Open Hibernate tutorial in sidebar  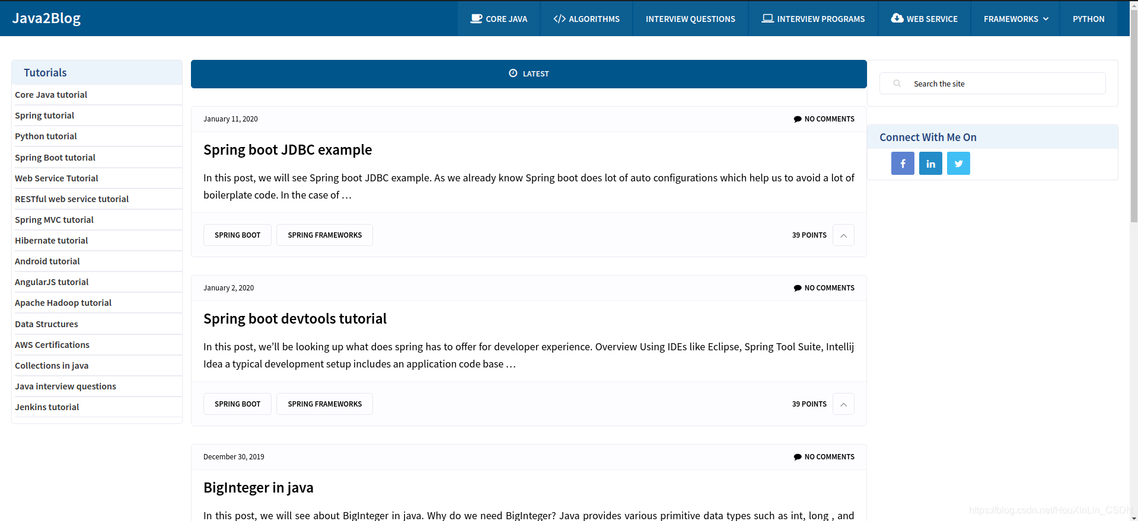tap(51, 241)
